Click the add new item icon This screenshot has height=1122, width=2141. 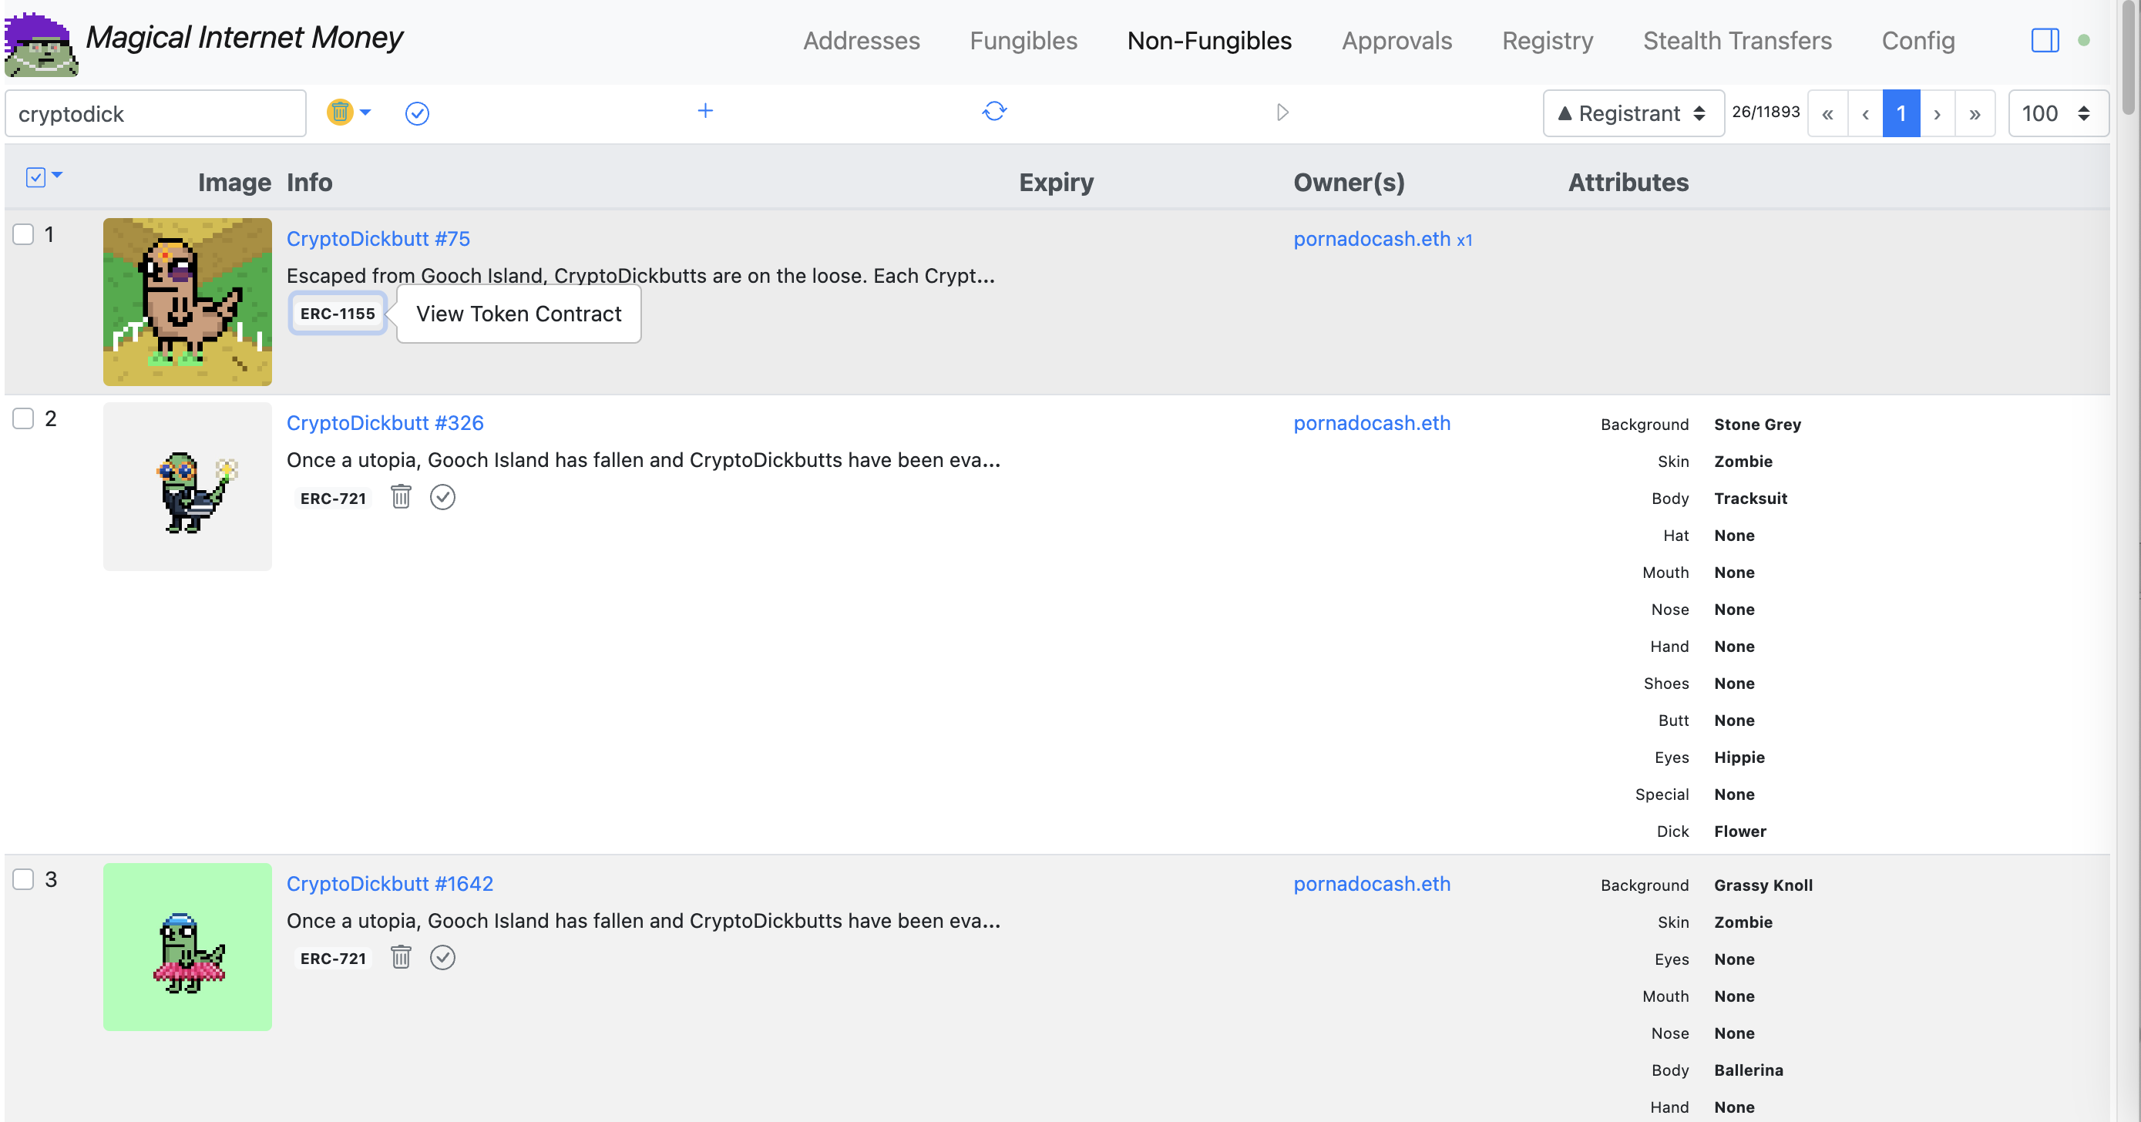pyautogui.click(x=705, y=110)
